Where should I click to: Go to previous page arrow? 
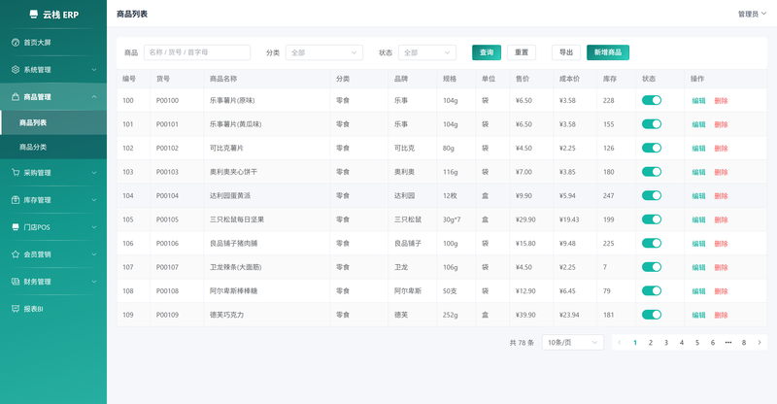pyautogui.click(x=620, y=343)
